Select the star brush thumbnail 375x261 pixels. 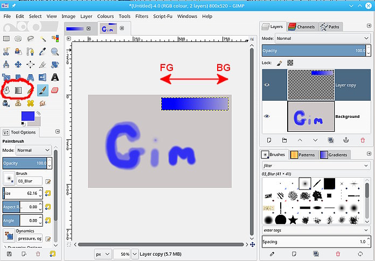pyautogui.click(x=293, y=220)
